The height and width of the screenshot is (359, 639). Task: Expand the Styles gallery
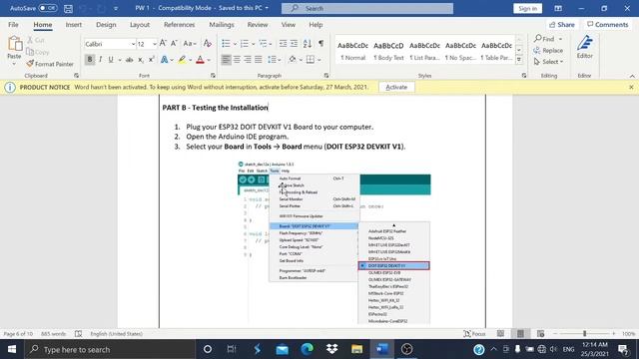click(519, 60)
